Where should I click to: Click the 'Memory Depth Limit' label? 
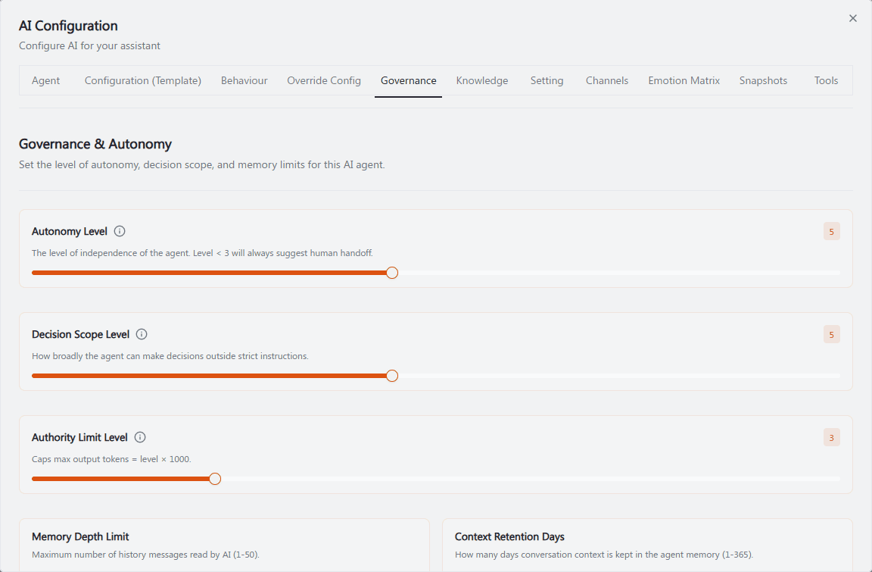(x=80, y=536)
